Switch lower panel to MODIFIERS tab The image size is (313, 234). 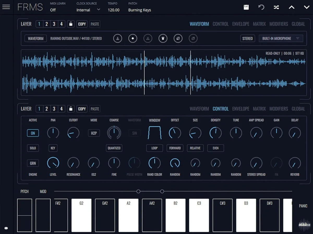click(279, 109)
